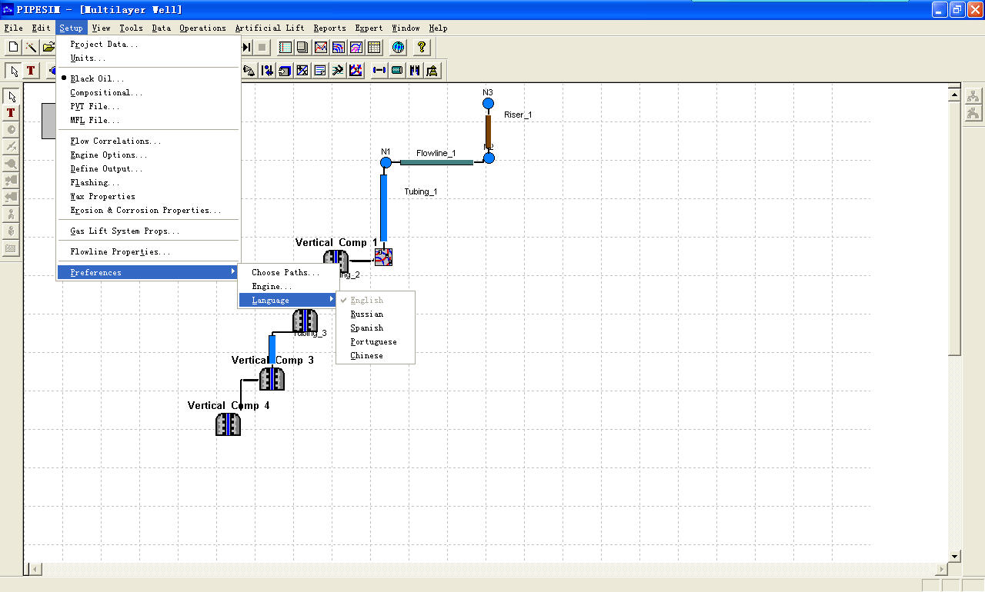
Task: Open the purple curve plot icon
Action: 356,48
